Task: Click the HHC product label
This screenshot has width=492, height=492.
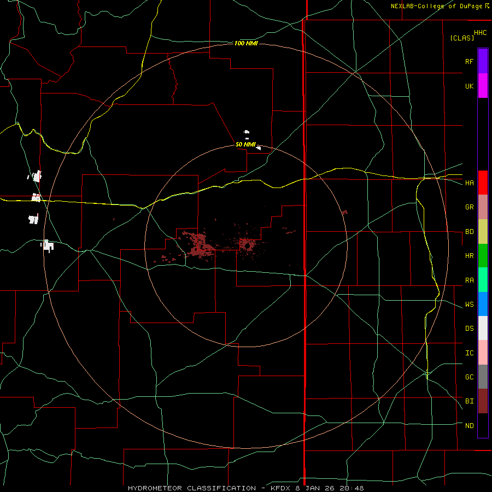Action: [x=481, y=33]
